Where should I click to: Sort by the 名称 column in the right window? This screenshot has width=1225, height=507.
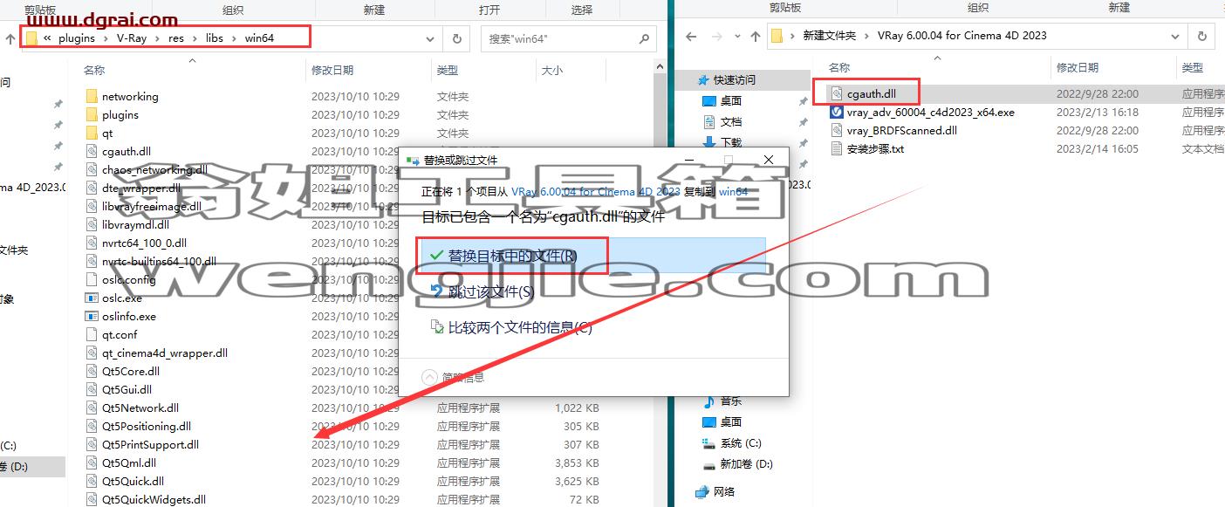tap(838, 67)
